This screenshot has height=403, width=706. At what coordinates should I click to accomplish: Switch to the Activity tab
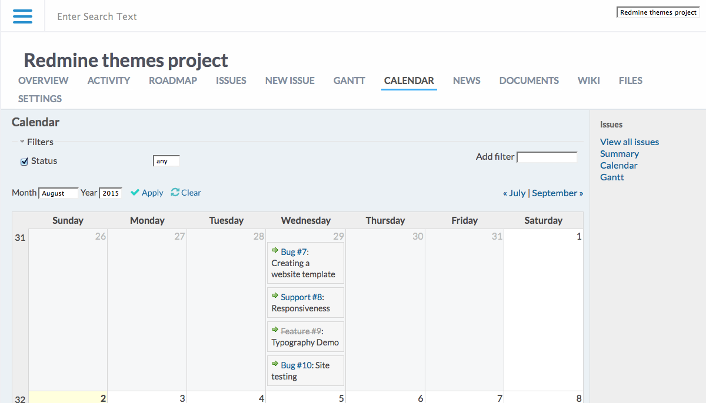pyautogui.click(x=109, y=80)
